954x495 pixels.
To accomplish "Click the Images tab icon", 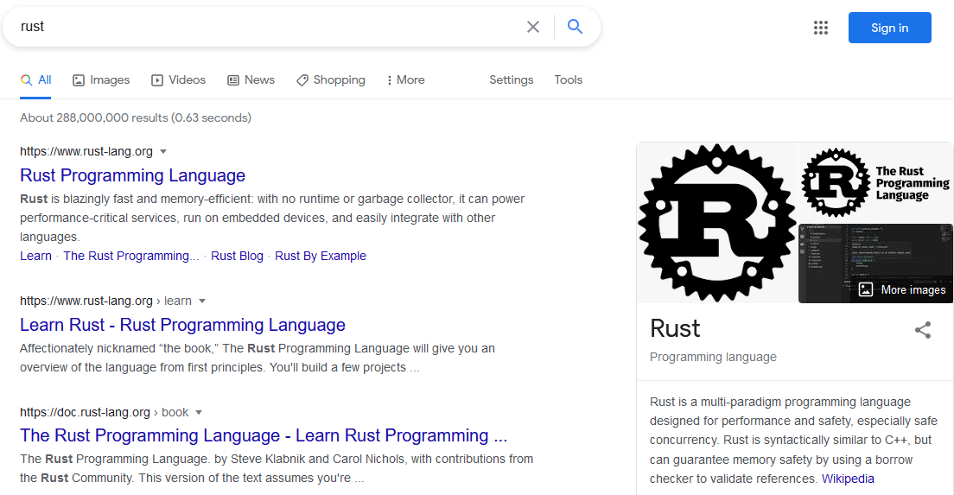I will tap(79, 80).
